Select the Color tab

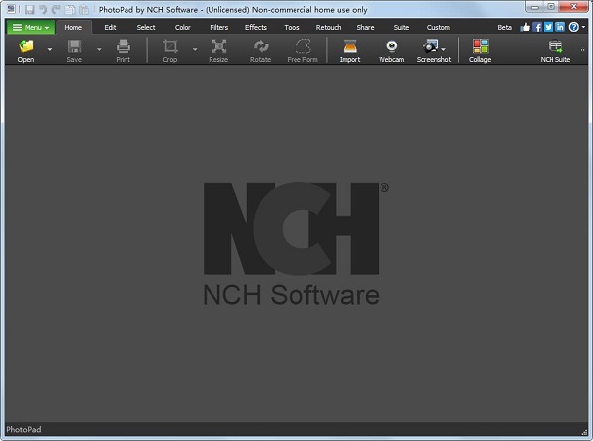(x=182, y=28)
